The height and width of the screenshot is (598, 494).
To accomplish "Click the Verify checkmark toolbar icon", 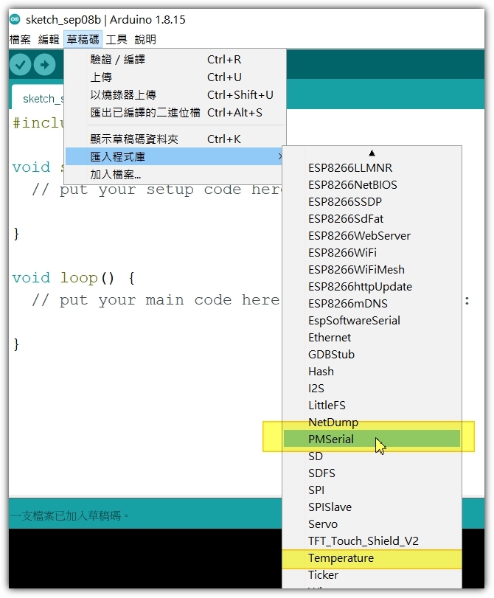I will click(x=21, y=65).
